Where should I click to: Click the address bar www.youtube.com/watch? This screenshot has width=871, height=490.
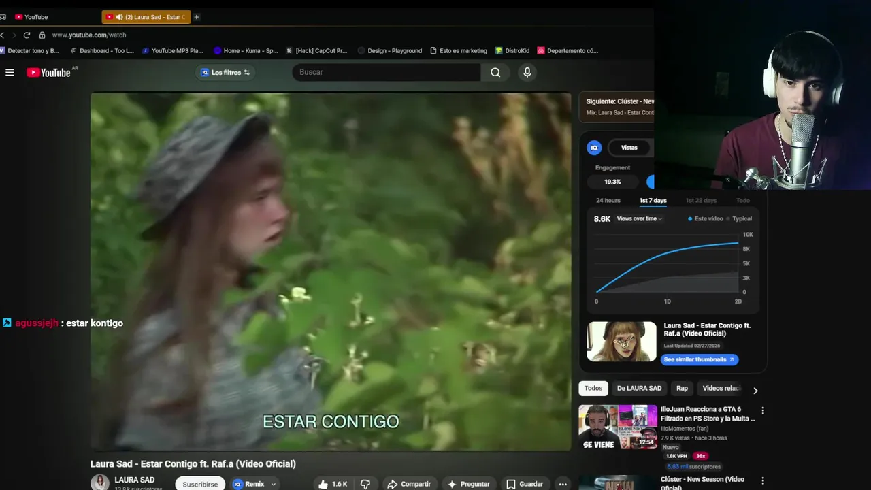pos(89,35)
